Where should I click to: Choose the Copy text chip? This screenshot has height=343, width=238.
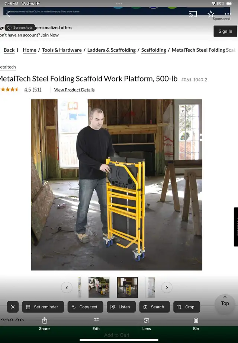click(86, 307)
